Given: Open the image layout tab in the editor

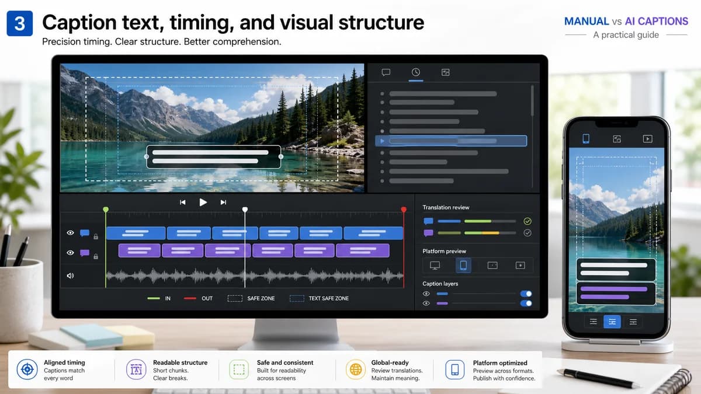Looking at the screenshot, I should pyautogui.click(x=446, y=72).
